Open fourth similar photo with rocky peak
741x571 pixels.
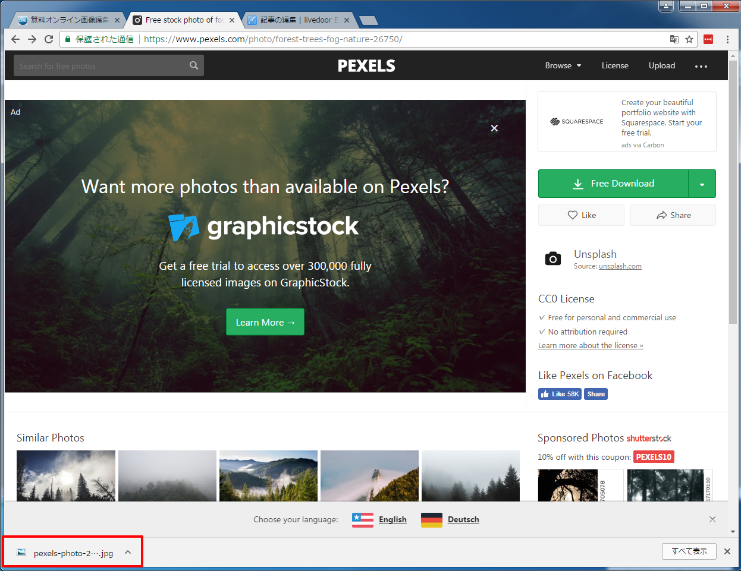[x=369, y=476]
